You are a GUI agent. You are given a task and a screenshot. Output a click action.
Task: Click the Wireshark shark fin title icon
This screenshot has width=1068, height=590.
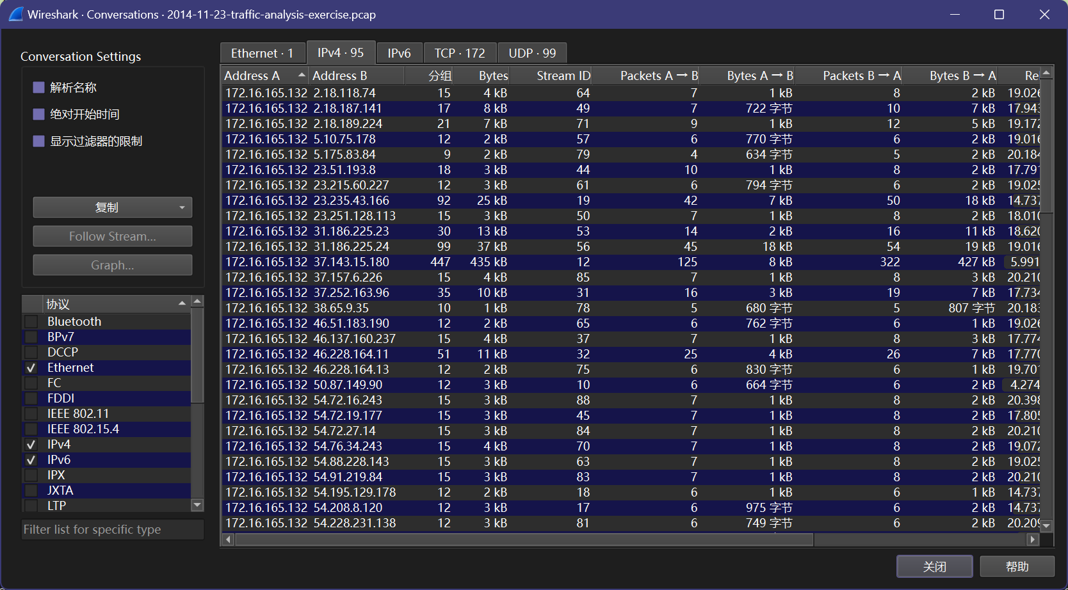(x=16, y=14)
